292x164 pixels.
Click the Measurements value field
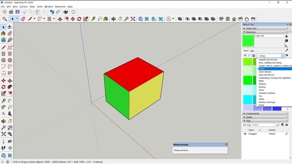(200, 150)
